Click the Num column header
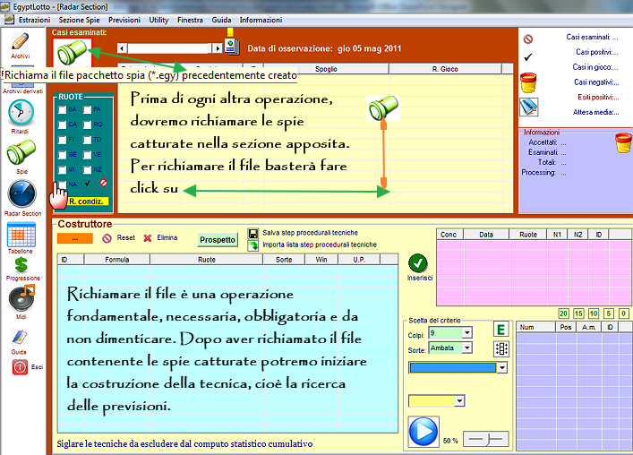Viewport: 633px width, 455px height. click(x=536, y=328)
